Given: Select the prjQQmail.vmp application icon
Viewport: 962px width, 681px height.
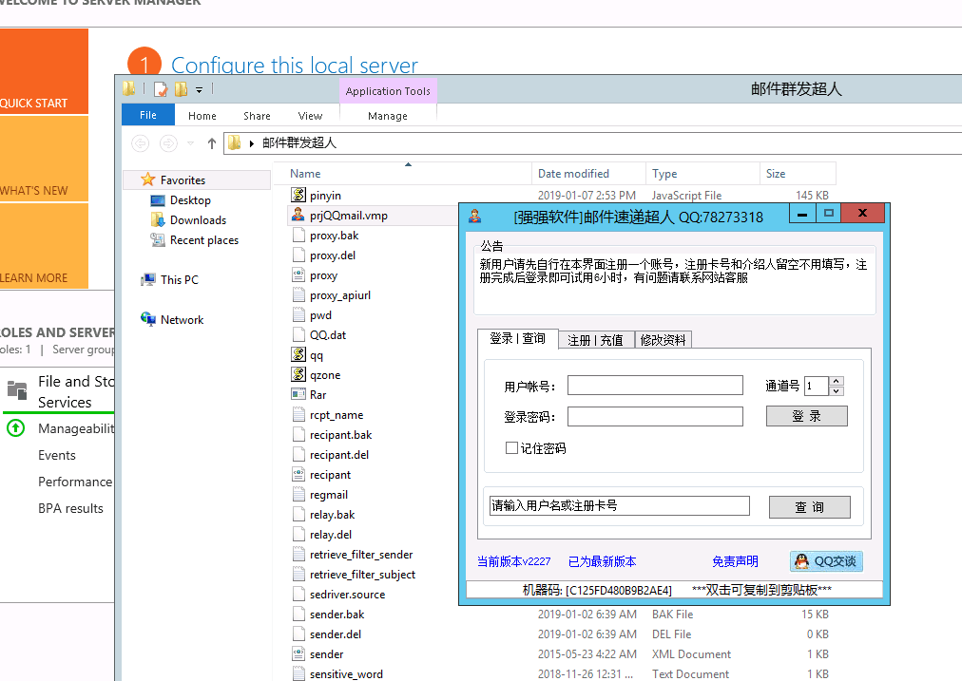Looking at the screenshot, I should 298,216.
